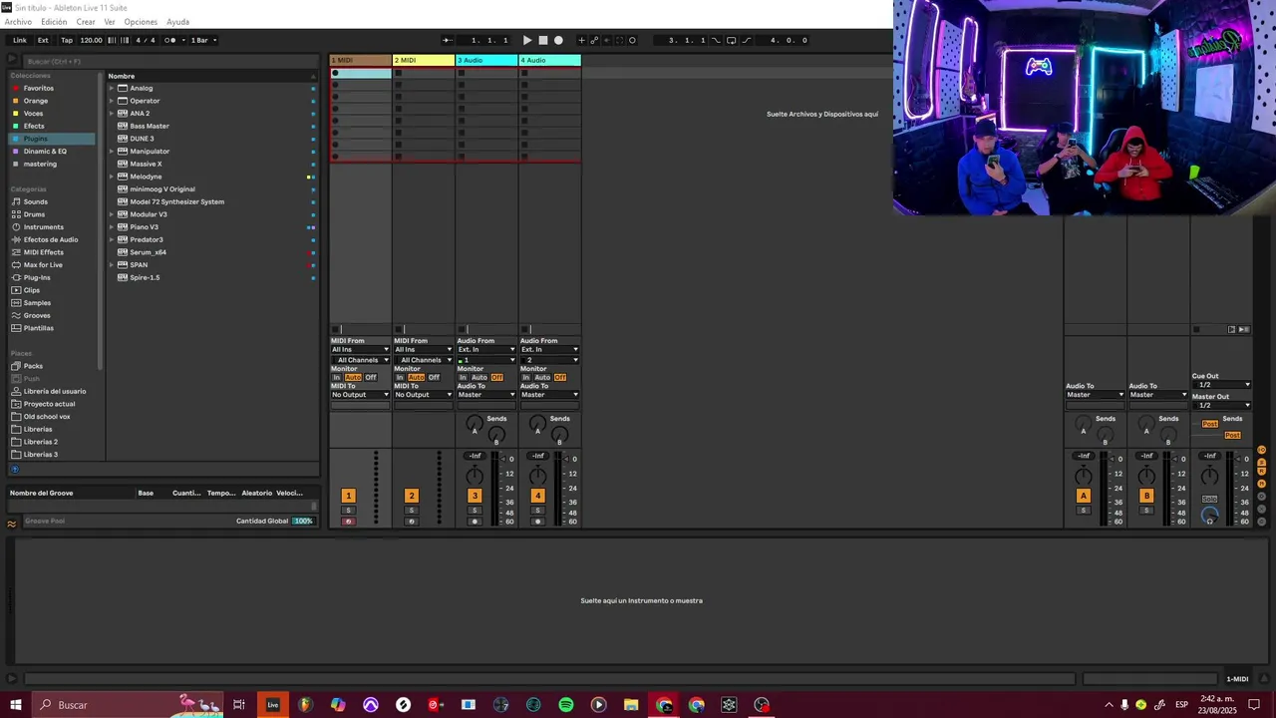Open the Edición menu
1276x718 pixels.
(54, 22)
